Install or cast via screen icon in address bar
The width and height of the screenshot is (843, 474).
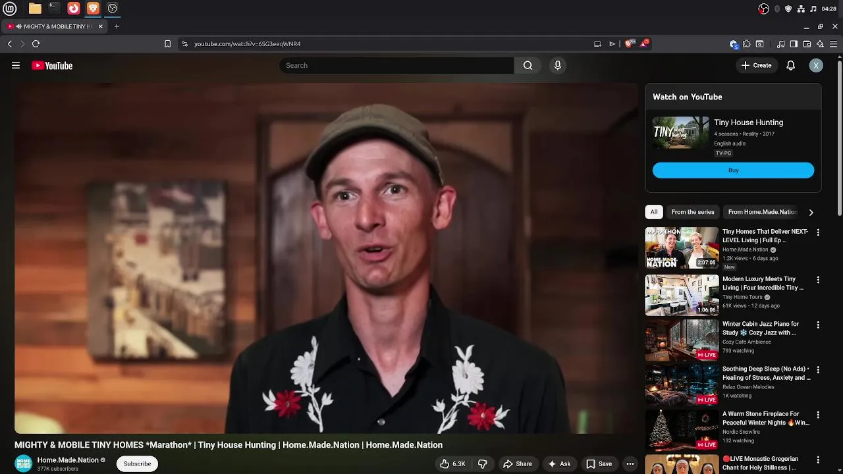[x=597, y=44]
